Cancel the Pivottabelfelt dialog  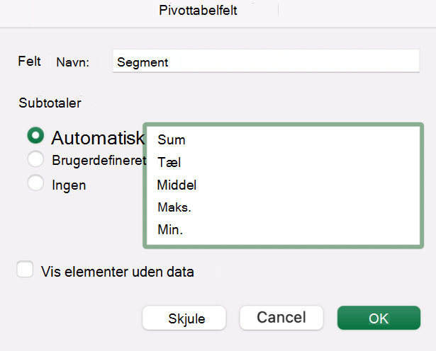pyautogui.click(x=281, y=318)
